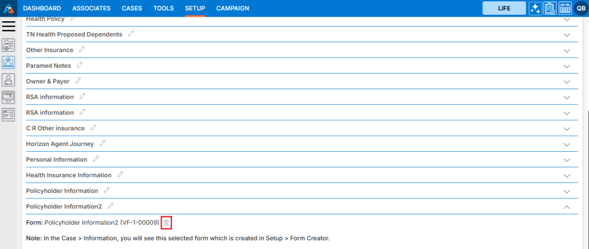This screenshot has width=589, height=249.
Task: Open the CASES menu tab
Action: coord(132,9)
